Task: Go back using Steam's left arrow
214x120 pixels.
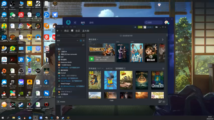Action: pos(58,31)
